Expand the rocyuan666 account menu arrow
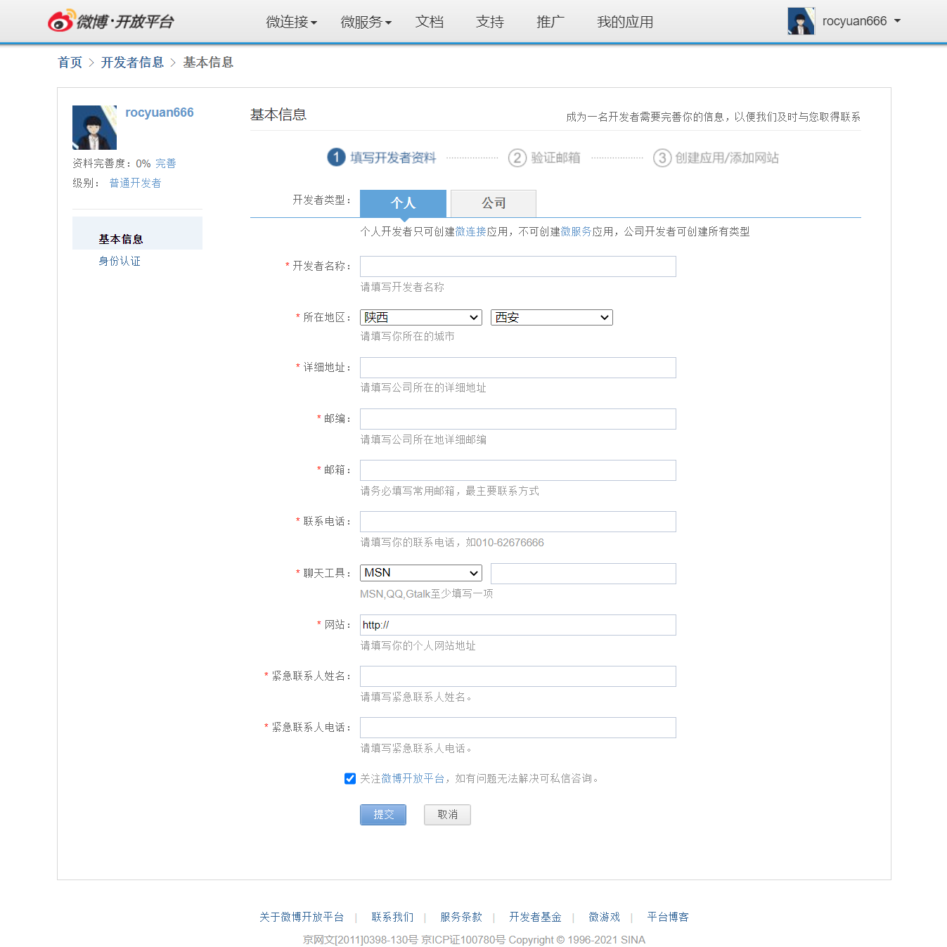 click(x=897, y=21)
